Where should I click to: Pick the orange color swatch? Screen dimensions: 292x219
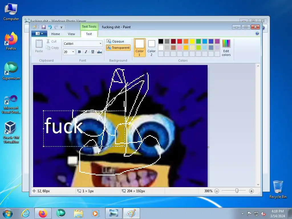click(x=186, y=41)
